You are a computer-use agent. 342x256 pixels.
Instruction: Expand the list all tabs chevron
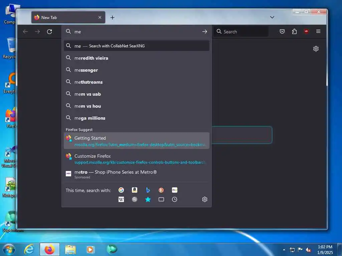click(x=272, y=17)
